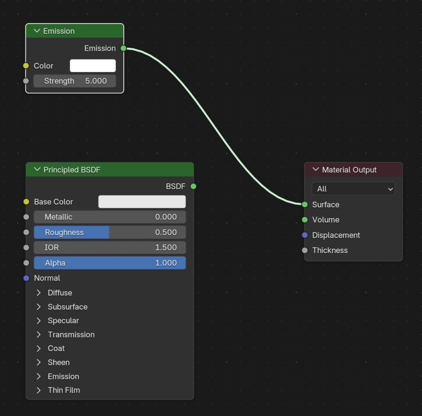This screenshot has width=422, height=416.
Task: Expand the Thin Film panel
Action: point(39,390)
